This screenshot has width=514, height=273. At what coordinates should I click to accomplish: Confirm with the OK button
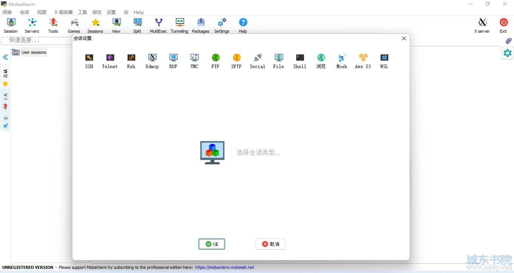tap(212, 244)
